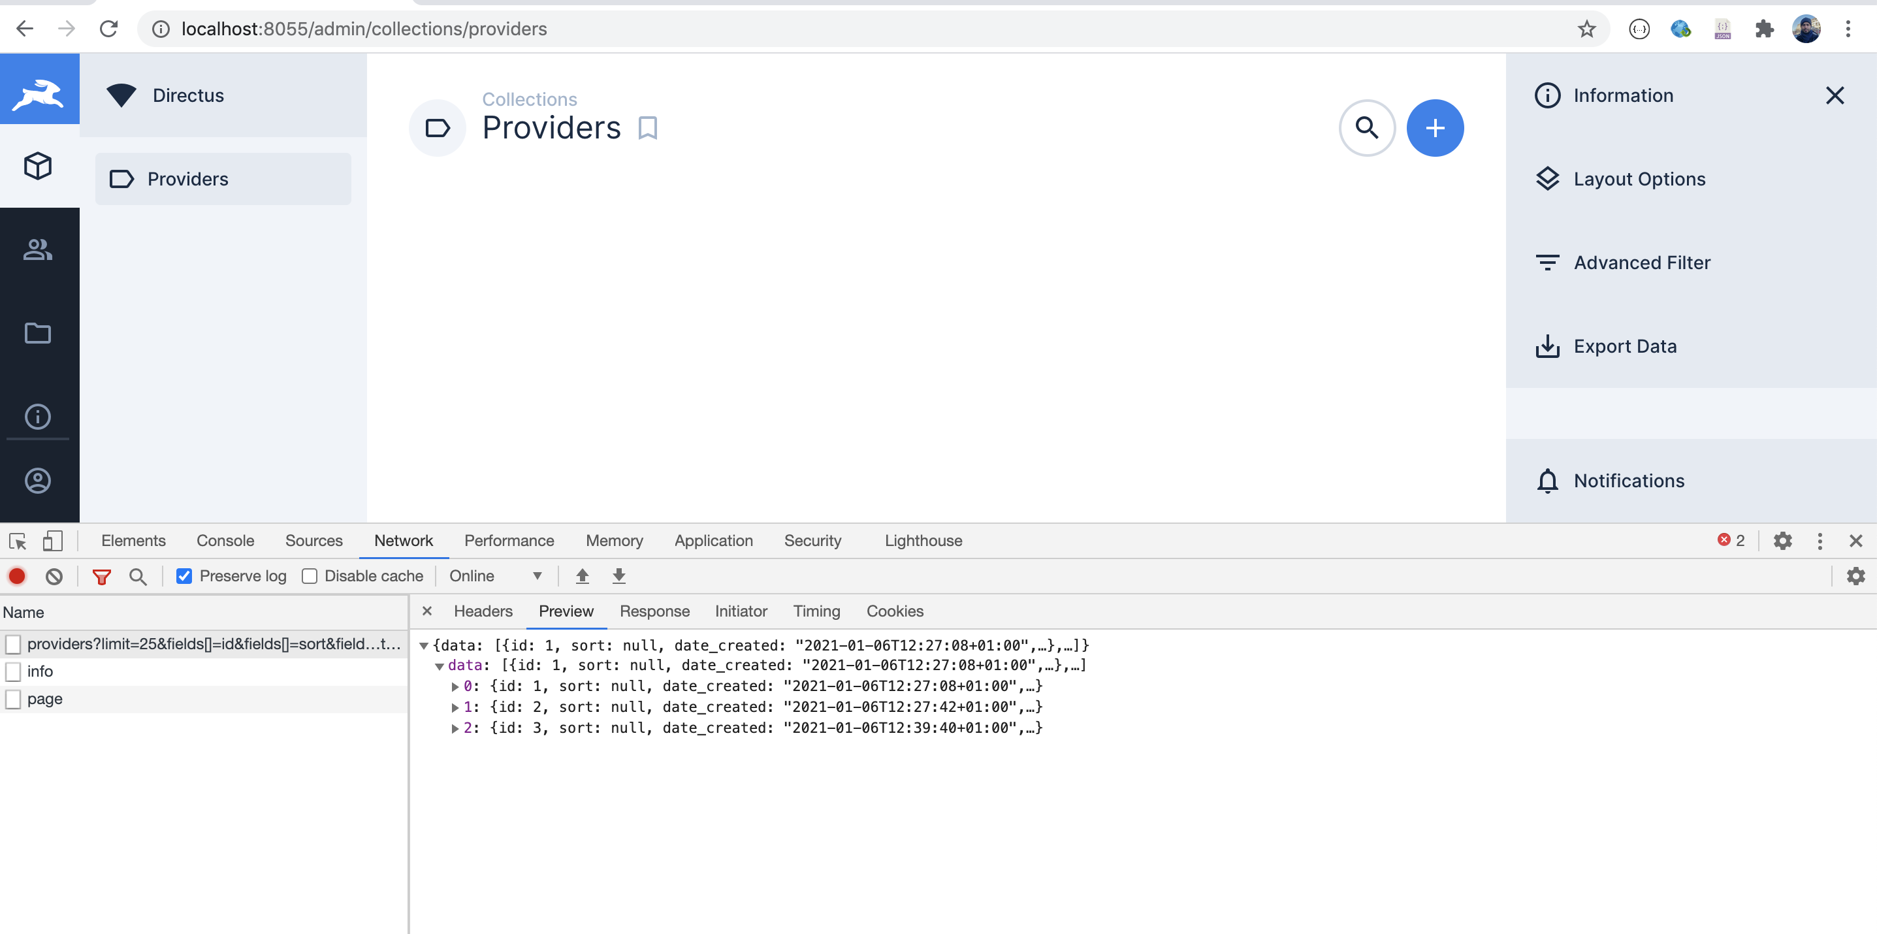Click the Directus rabbit logo
This screenshot has width=1877, height=934.
coord(39,95)
